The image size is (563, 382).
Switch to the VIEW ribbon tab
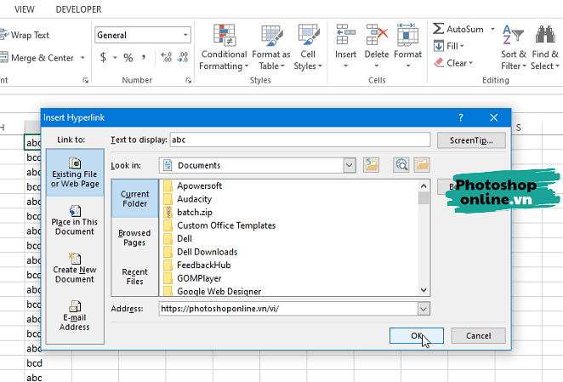25,9
